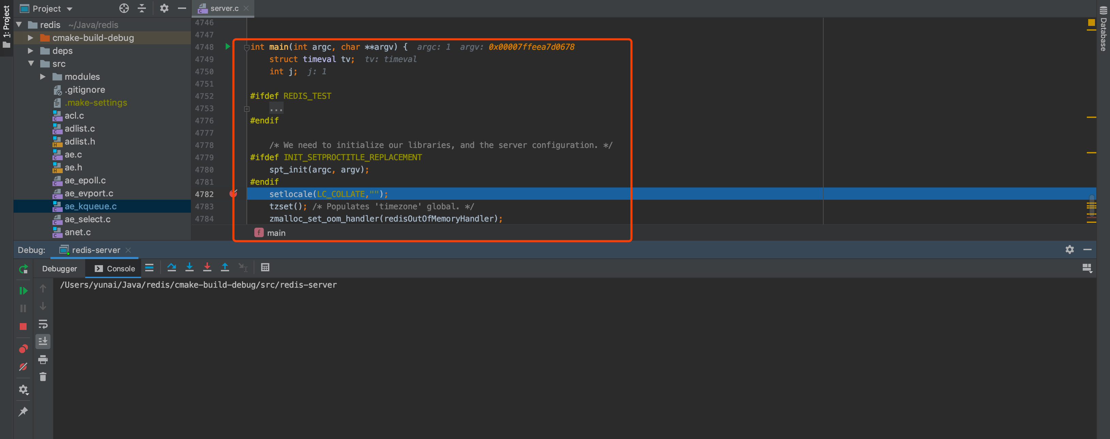Switch to the Debugger tab

point(59,268)
